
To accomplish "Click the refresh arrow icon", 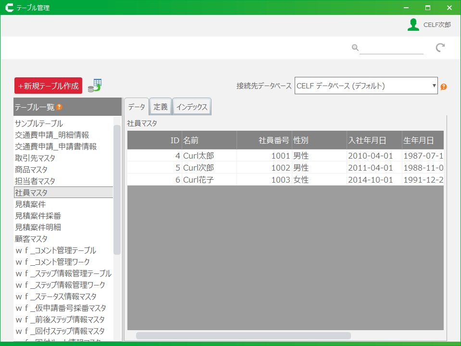I will point(440,48).
